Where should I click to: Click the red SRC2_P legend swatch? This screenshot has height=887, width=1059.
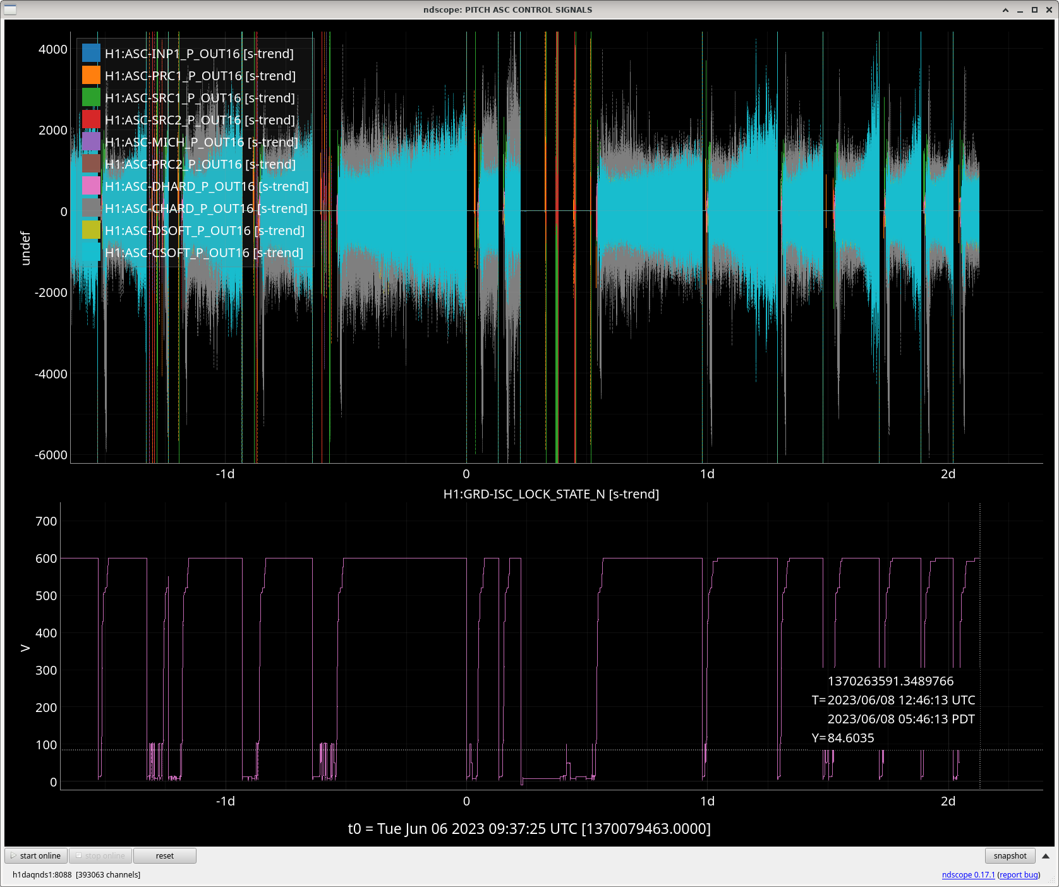pyautogui.click(x=91, y=119)
